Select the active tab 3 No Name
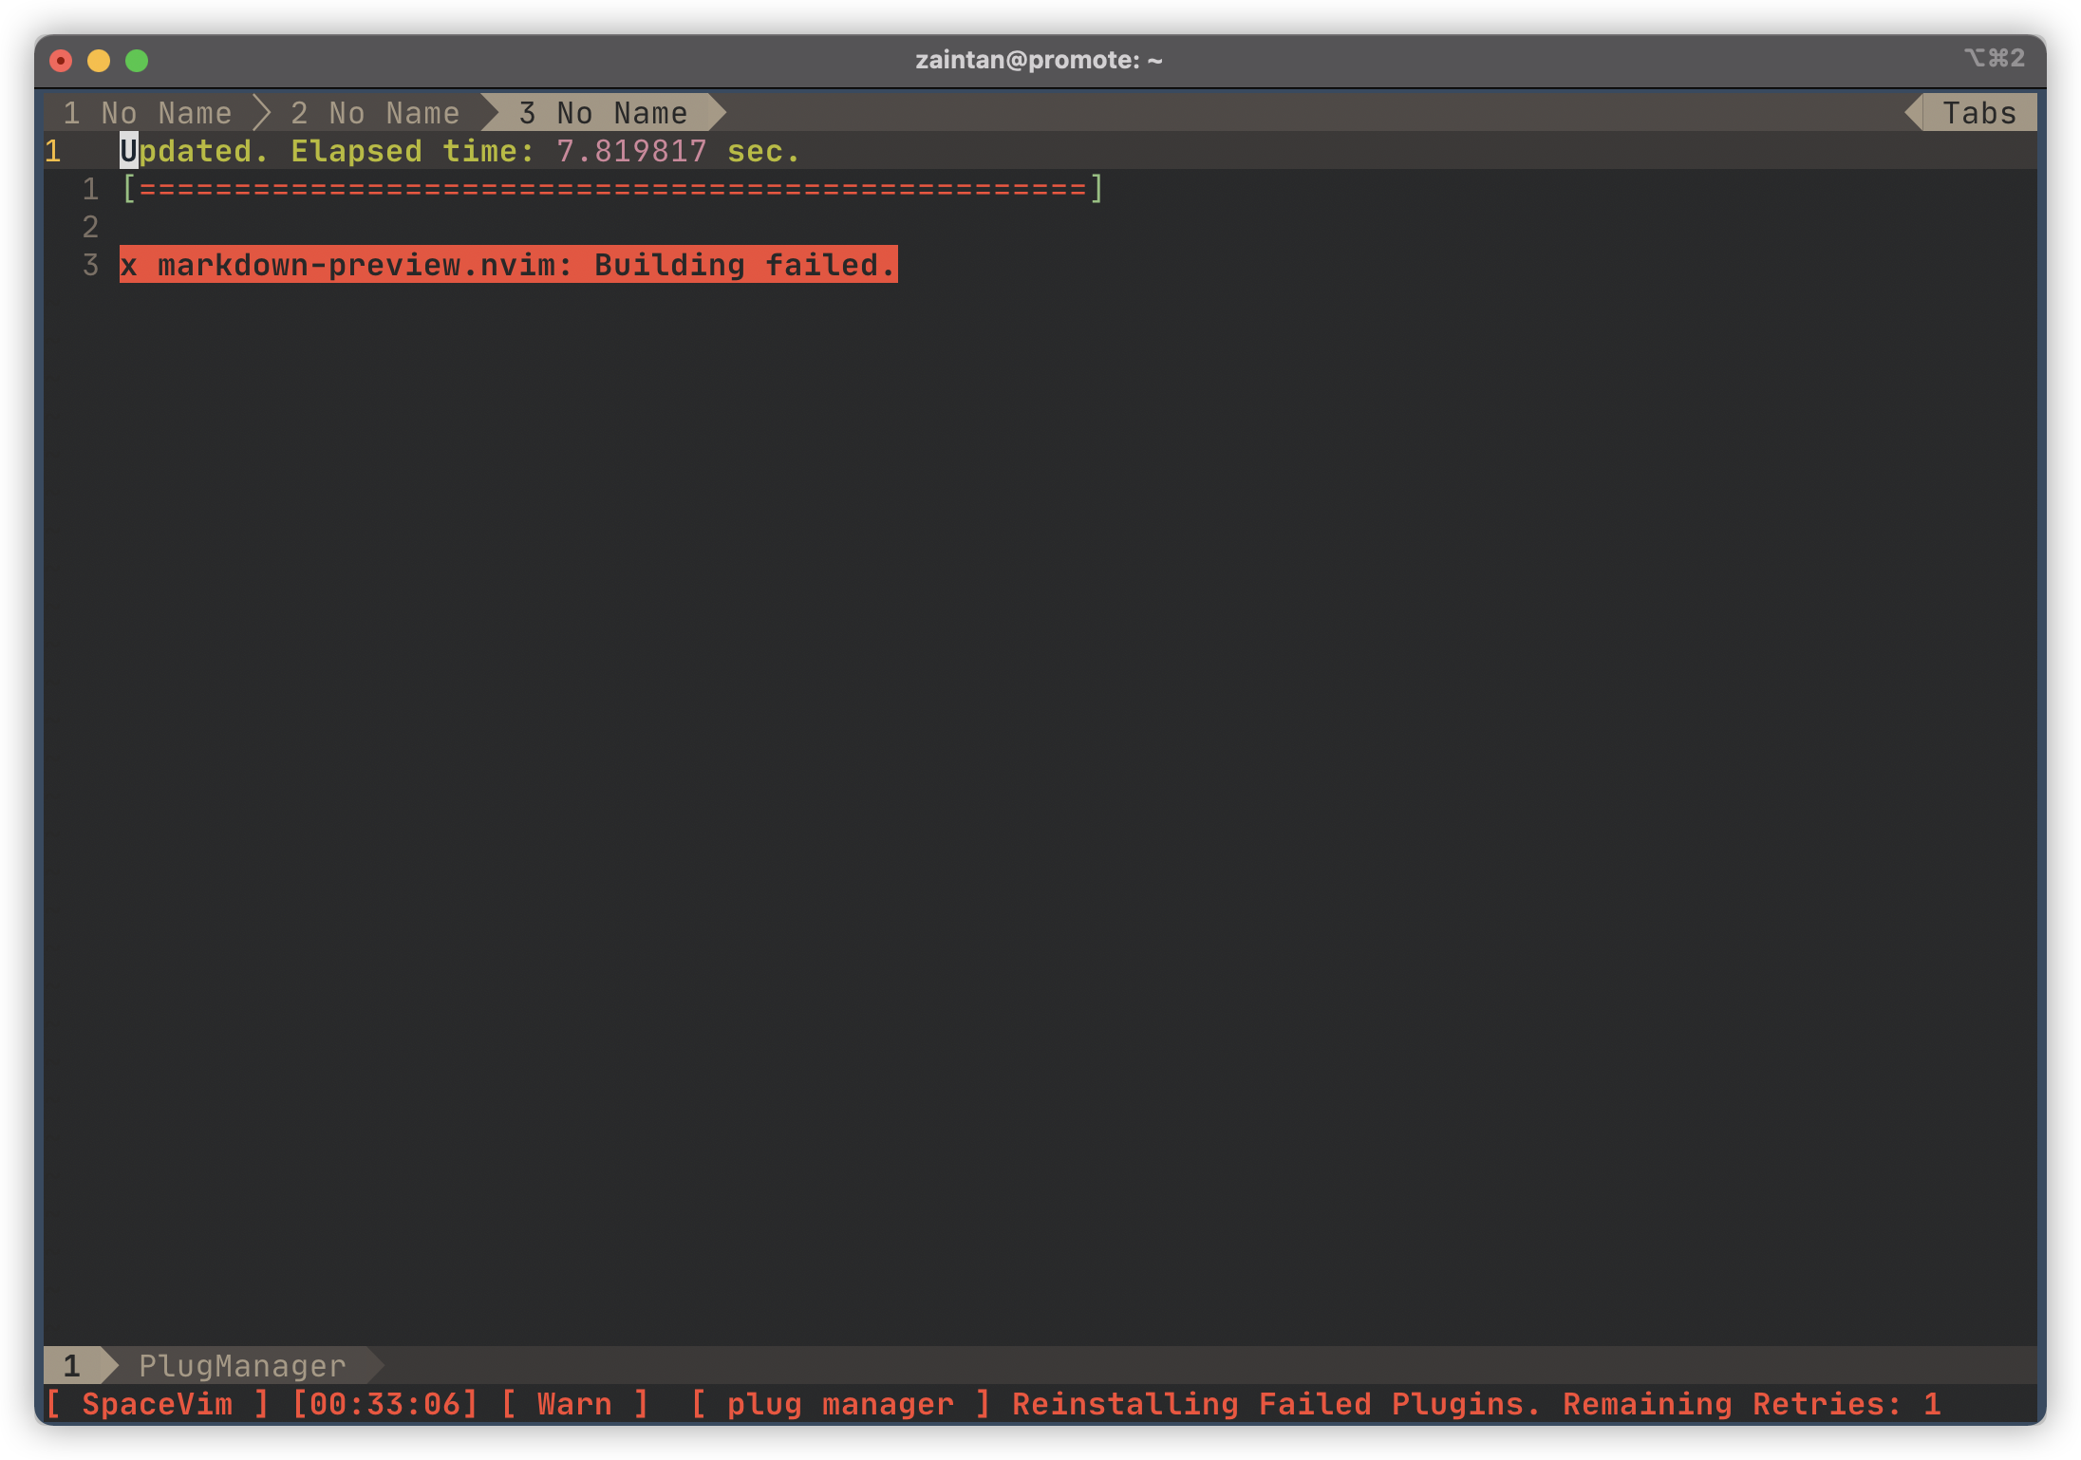This screenshot has height=1460, width=2081. [x=603, y=112]
